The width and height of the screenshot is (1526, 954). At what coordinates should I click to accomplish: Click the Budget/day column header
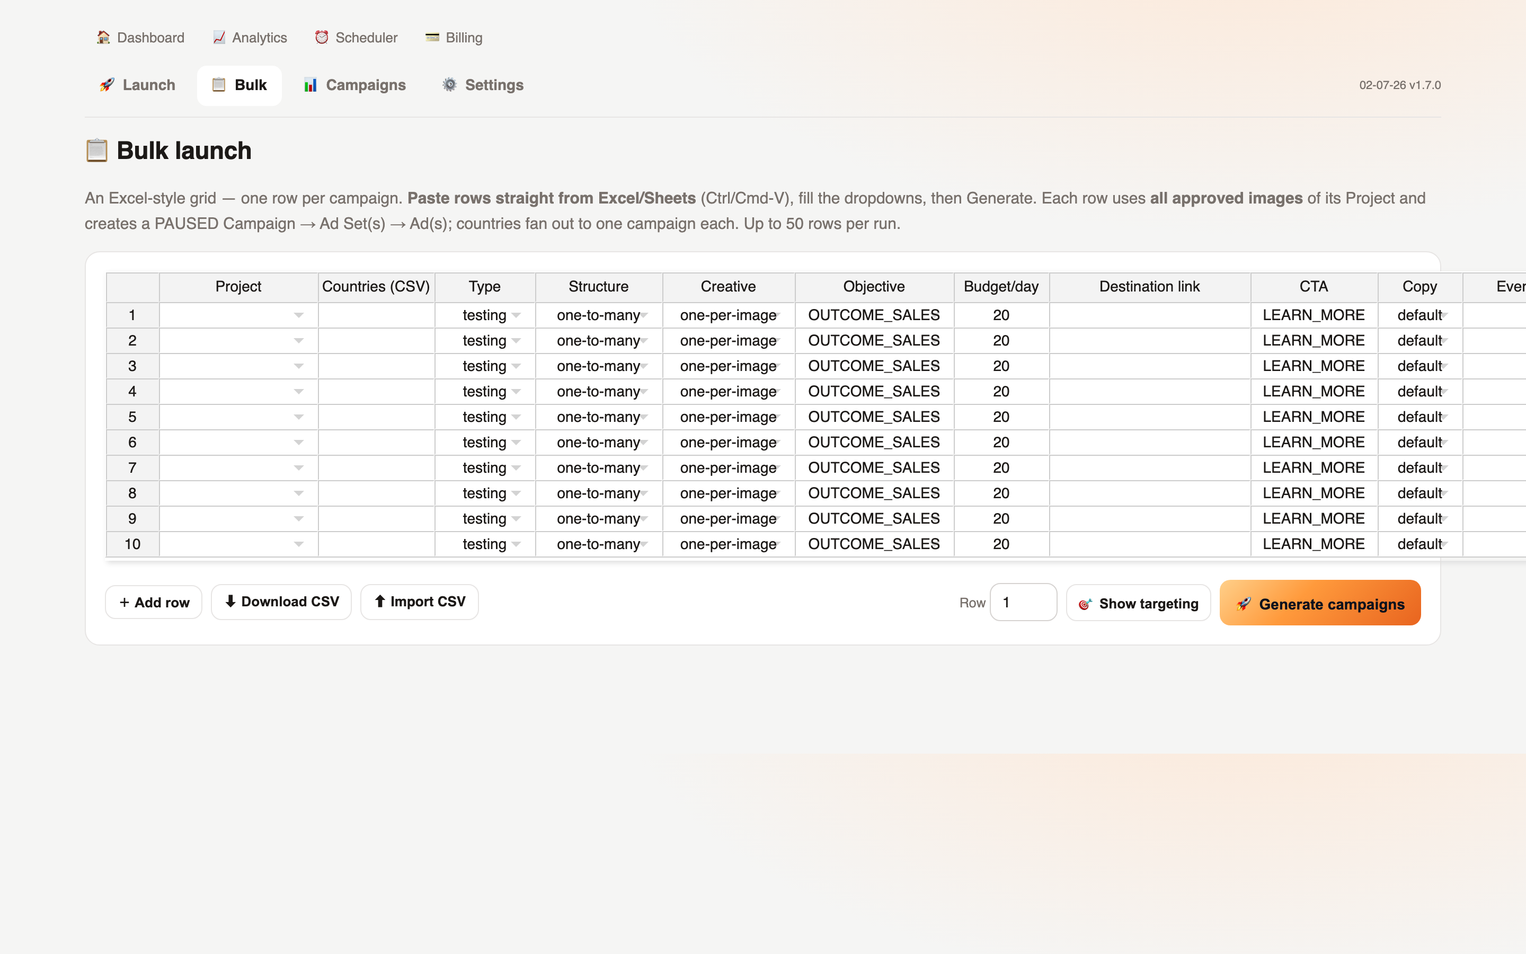(x=1001, y=287)
